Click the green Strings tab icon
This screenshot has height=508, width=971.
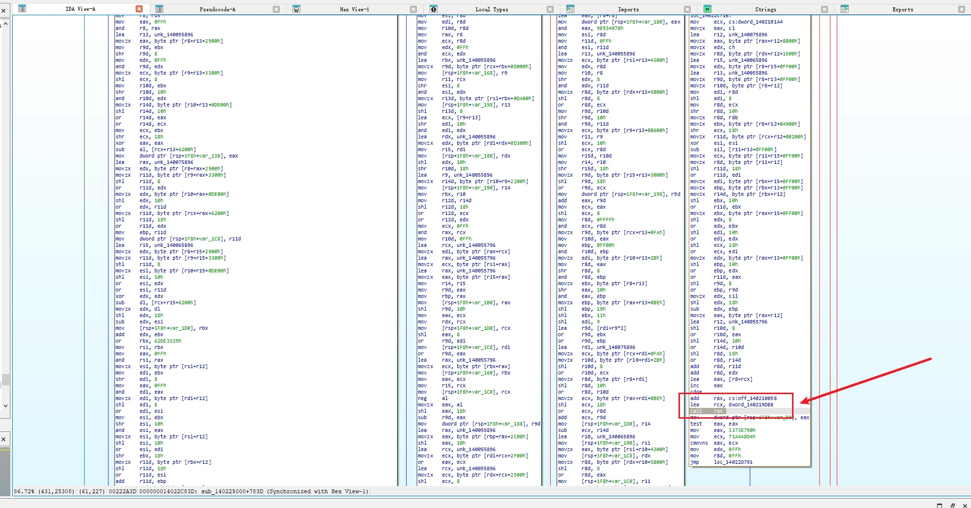[x=707, y=9]
